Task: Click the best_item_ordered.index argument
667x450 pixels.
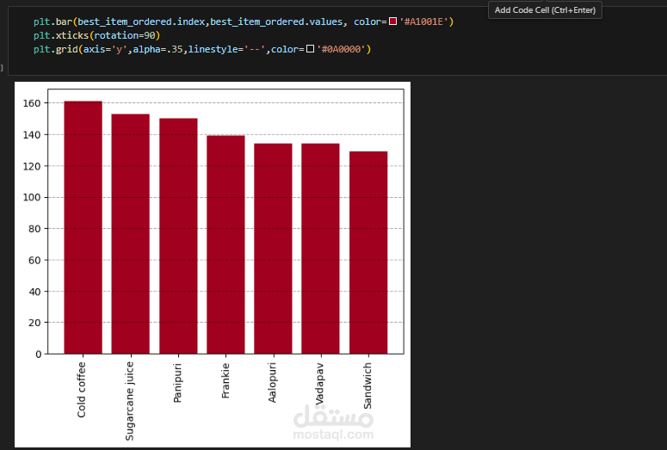Action: tap(141, 22)
